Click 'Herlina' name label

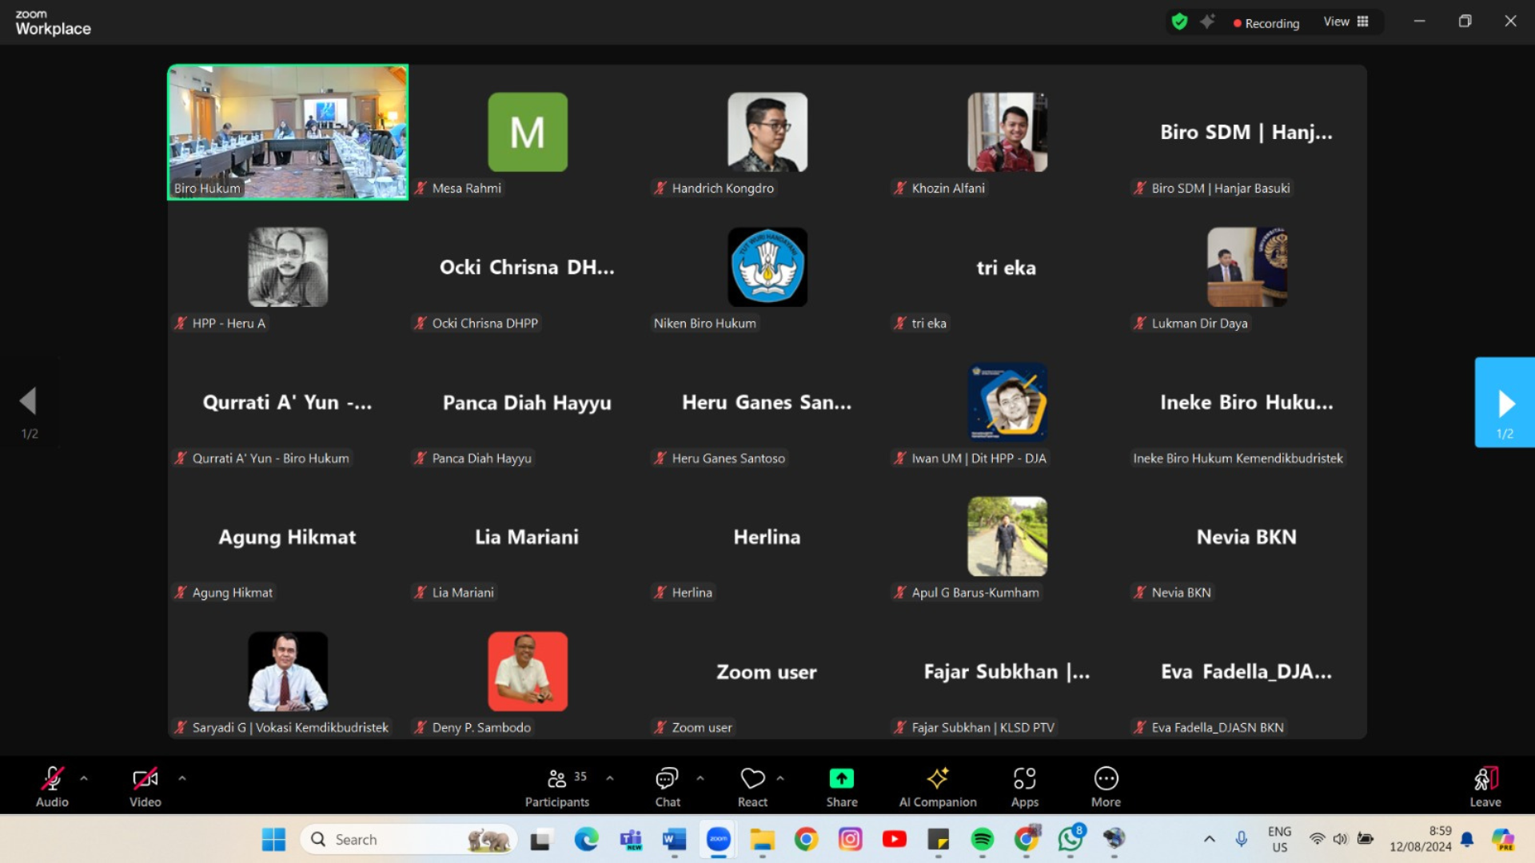[x=692, y=592]
